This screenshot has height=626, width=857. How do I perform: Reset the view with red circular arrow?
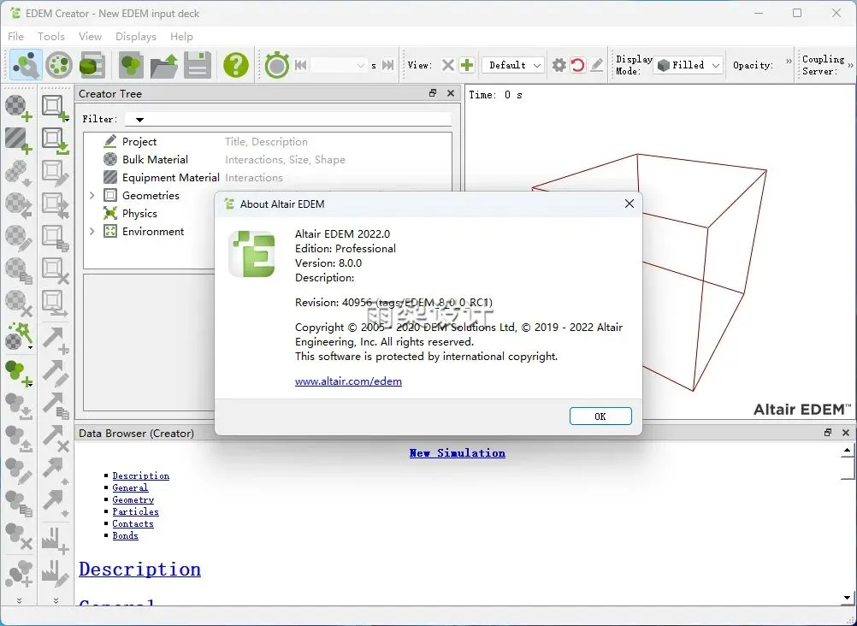[577, 65]
